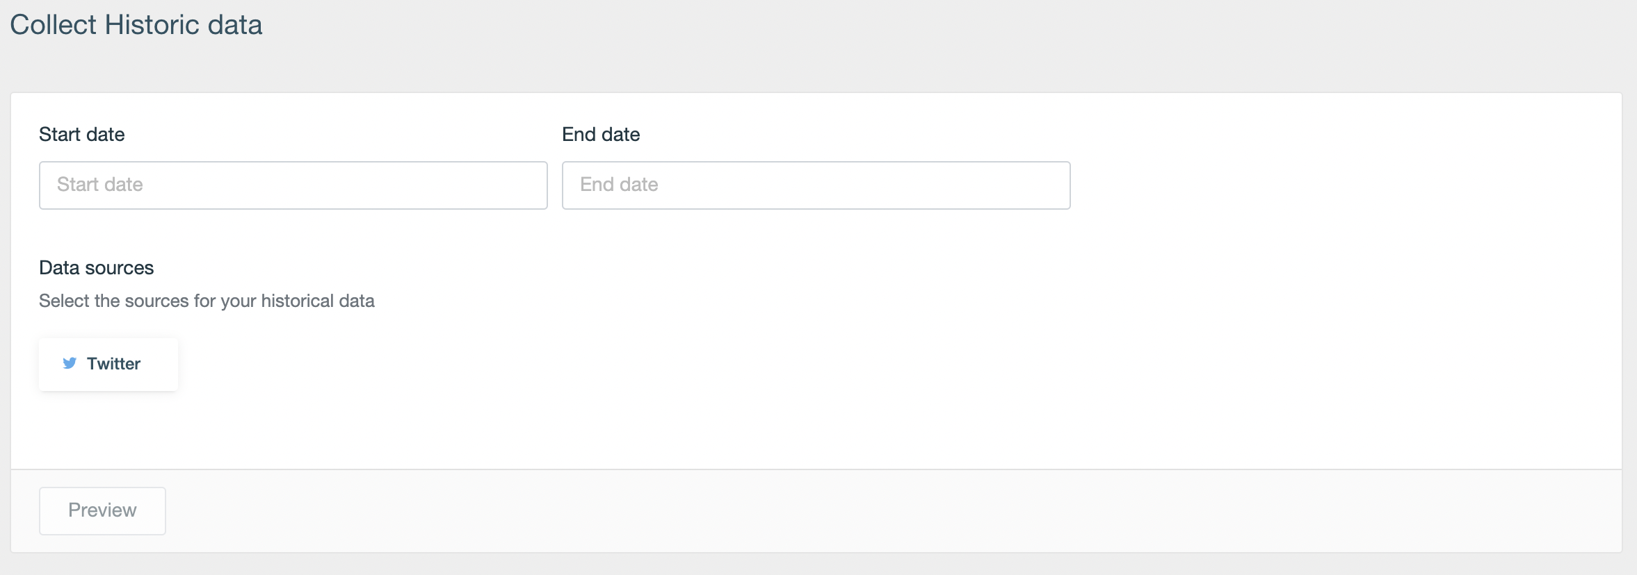Select Twitter as a data source
1637x575 pixels.
[108, 365]
